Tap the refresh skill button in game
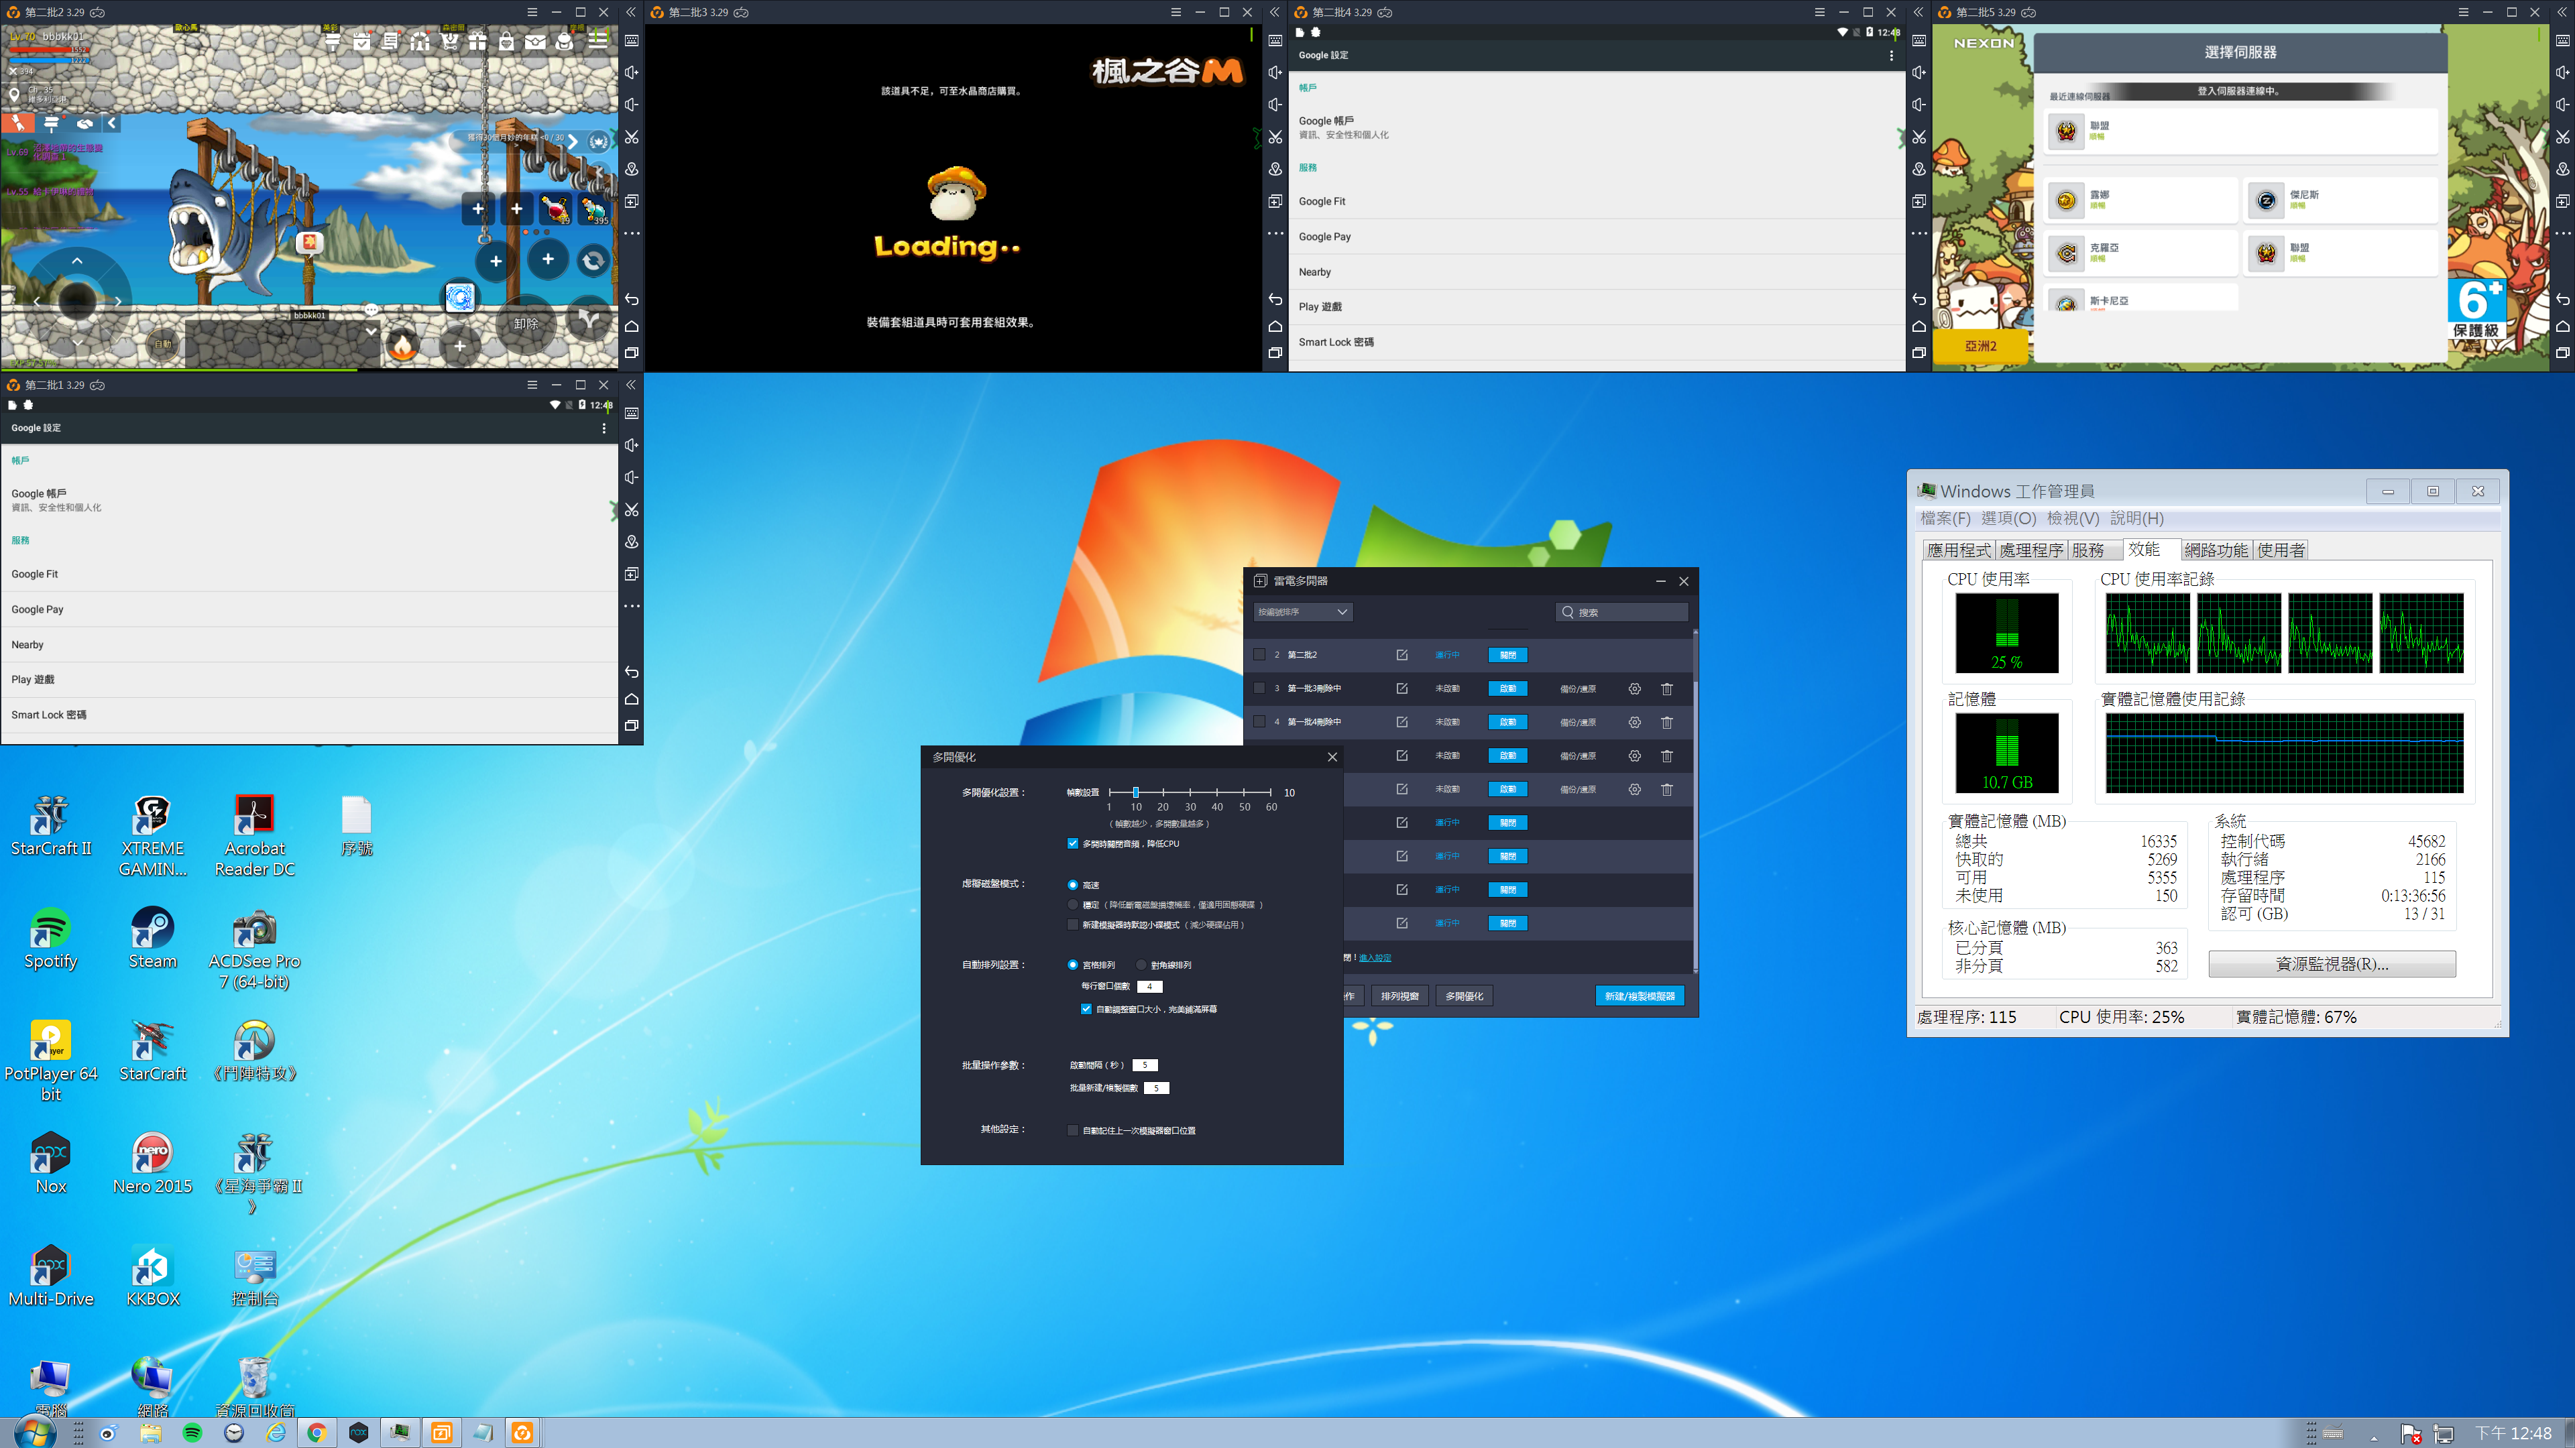Image resolution: width=2575 pixels, height=1448 pixels. tap(593, 260)
